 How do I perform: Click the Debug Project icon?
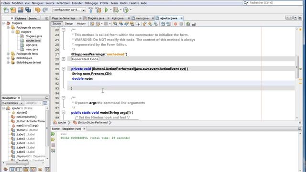116,10
